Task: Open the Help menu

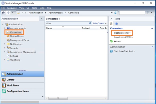Action: click(49, 8)
